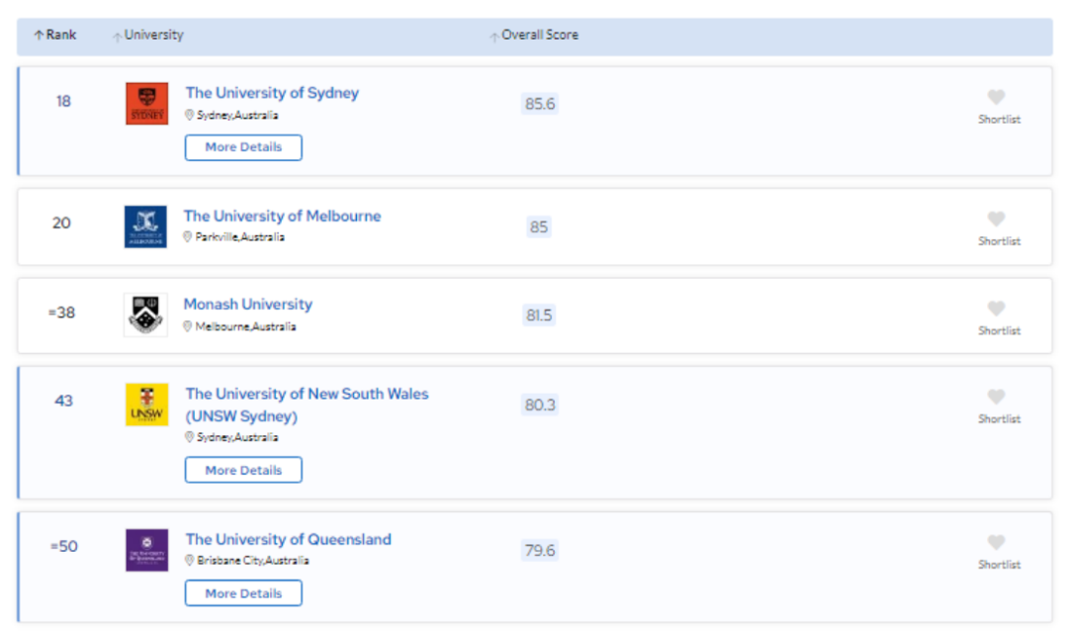Click the Brisbane City, Australia location pin icon
Screen dimensions: 1068x631
(189, 560)
